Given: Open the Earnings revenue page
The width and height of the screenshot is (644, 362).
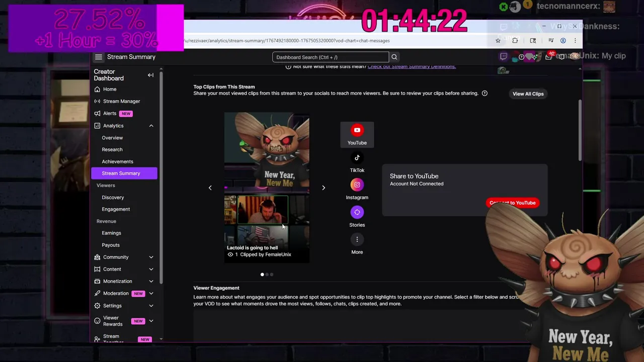Looking at the screenshot, I should 111,233.
